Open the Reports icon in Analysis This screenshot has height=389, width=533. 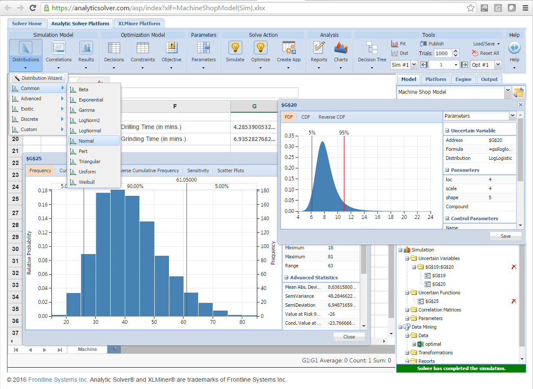point(319,48)
